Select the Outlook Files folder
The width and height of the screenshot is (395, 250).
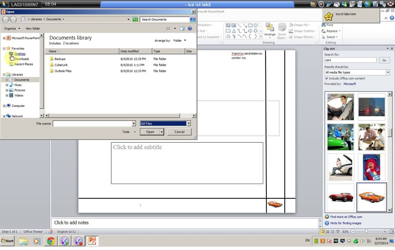pos(63,71)
